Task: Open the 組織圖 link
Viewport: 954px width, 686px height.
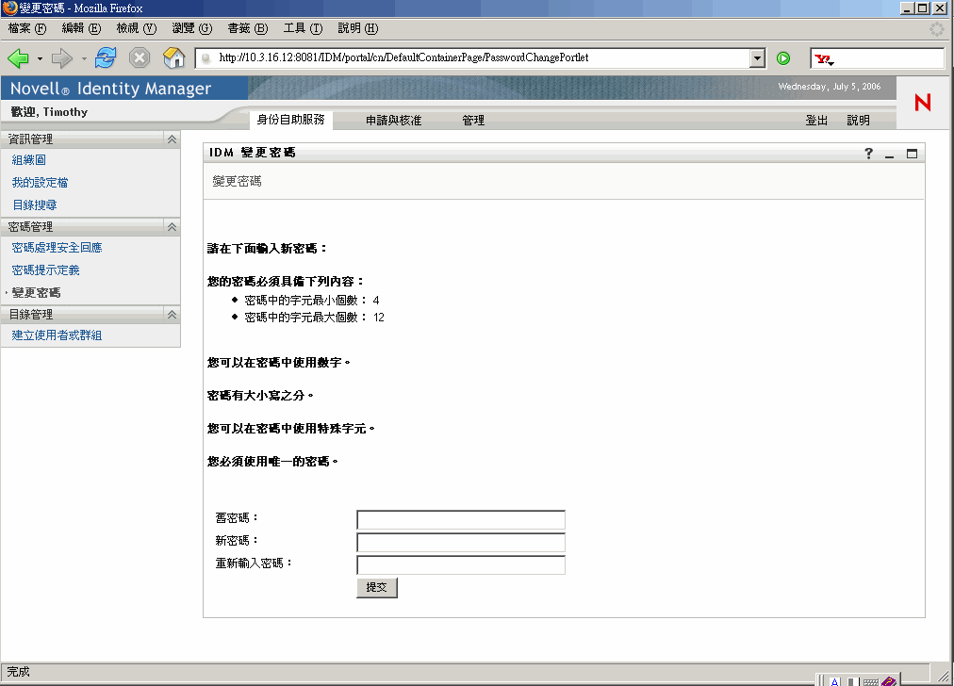Action: [x=28, y=160]
